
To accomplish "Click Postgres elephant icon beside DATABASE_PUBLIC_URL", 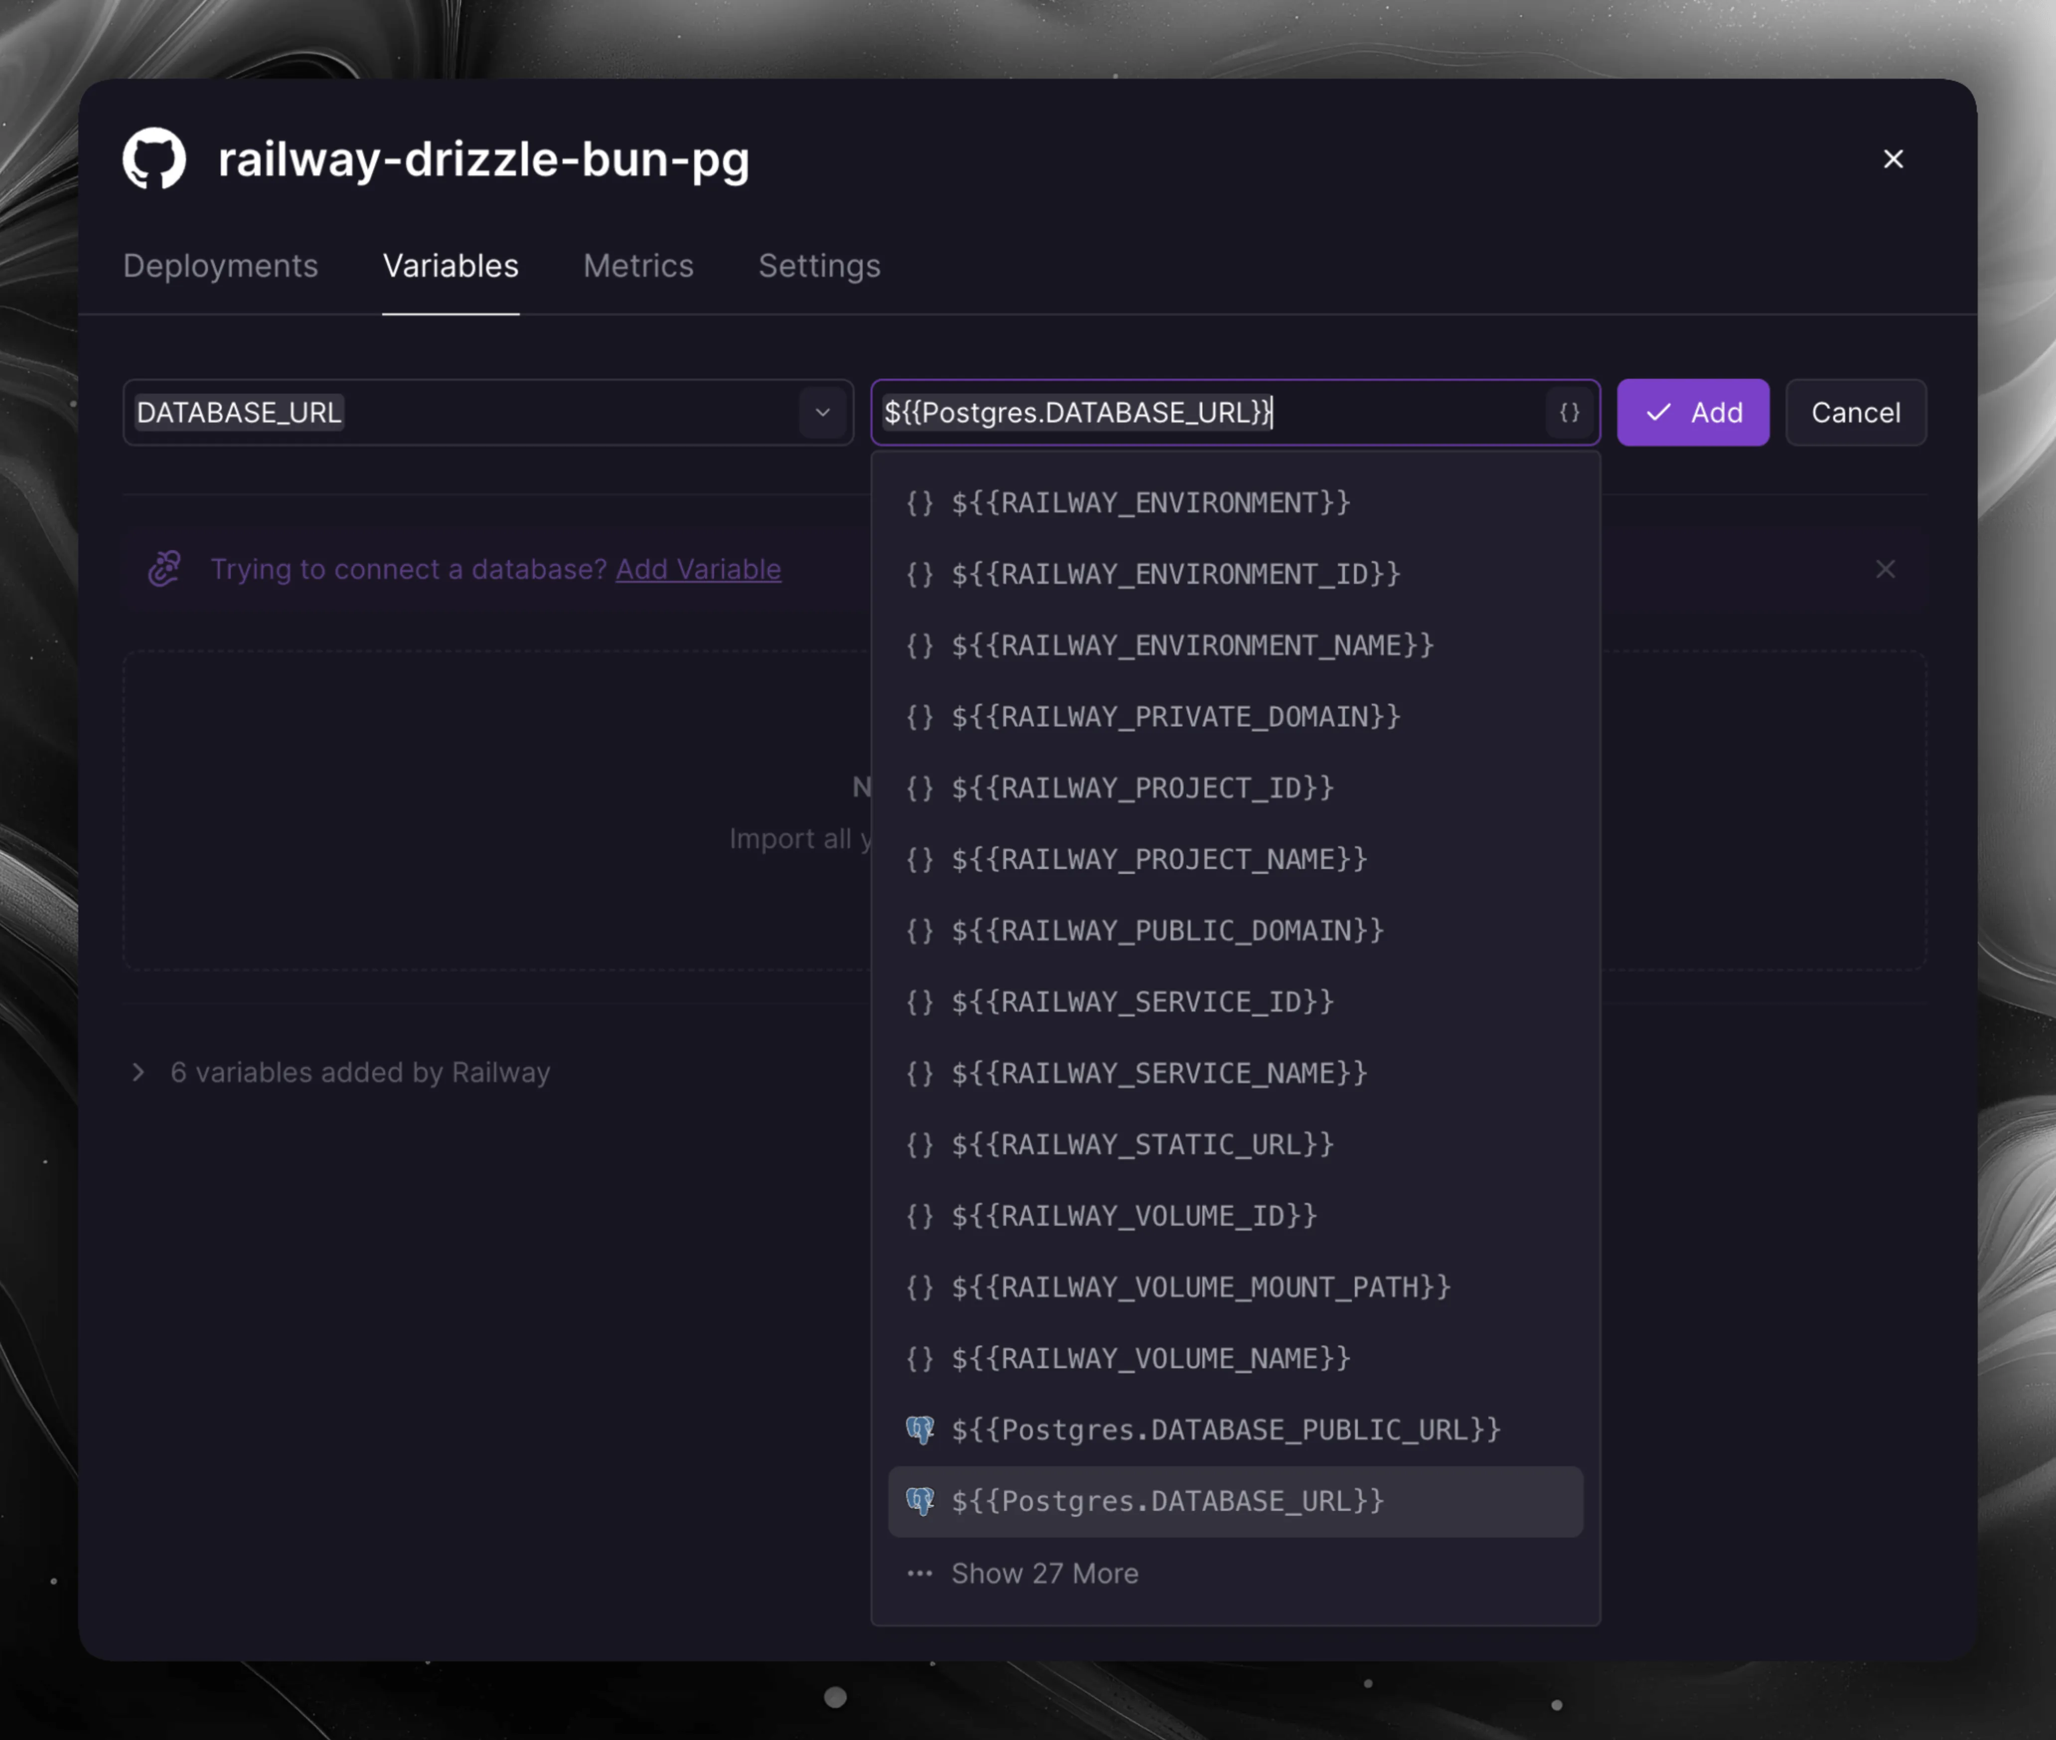I will [x=919, y=1429].
